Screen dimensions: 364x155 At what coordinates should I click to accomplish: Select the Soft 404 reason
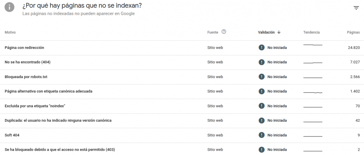coord(12,135)
